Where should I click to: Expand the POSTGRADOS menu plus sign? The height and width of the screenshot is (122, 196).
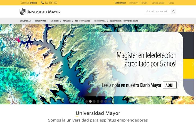point(92,21)
